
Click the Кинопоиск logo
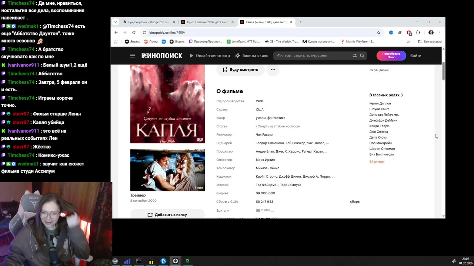(x=162, y=55)
